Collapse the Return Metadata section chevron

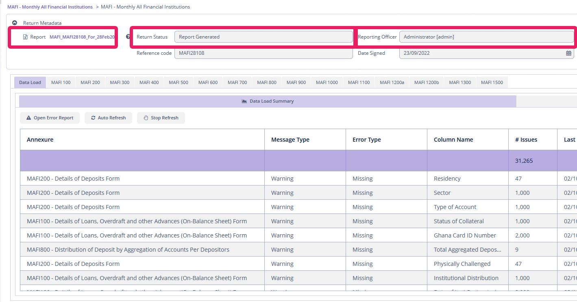pos(15,23)
